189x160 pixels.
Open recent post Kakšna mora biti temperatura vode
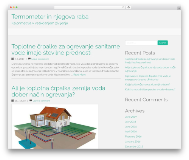coord(150,89)
